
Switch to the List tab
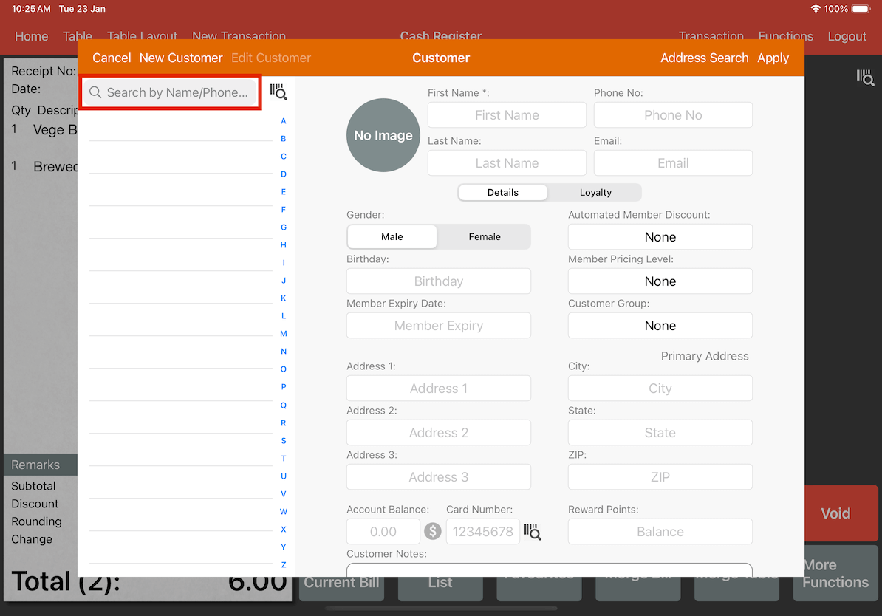coord(440,582)
